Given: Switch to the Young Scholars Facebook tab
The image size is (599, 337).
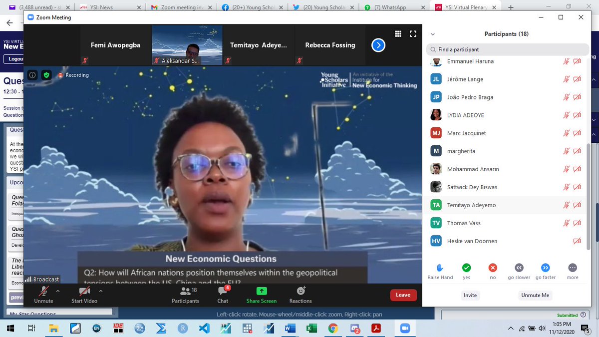Looking at the screenshot, I should [x=253, y=7].
